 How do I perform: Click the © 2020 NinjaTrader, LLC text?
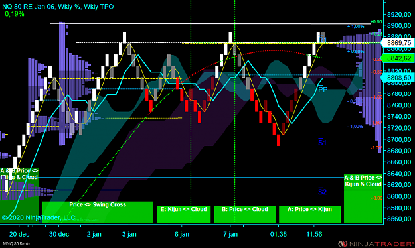point(39,217)
